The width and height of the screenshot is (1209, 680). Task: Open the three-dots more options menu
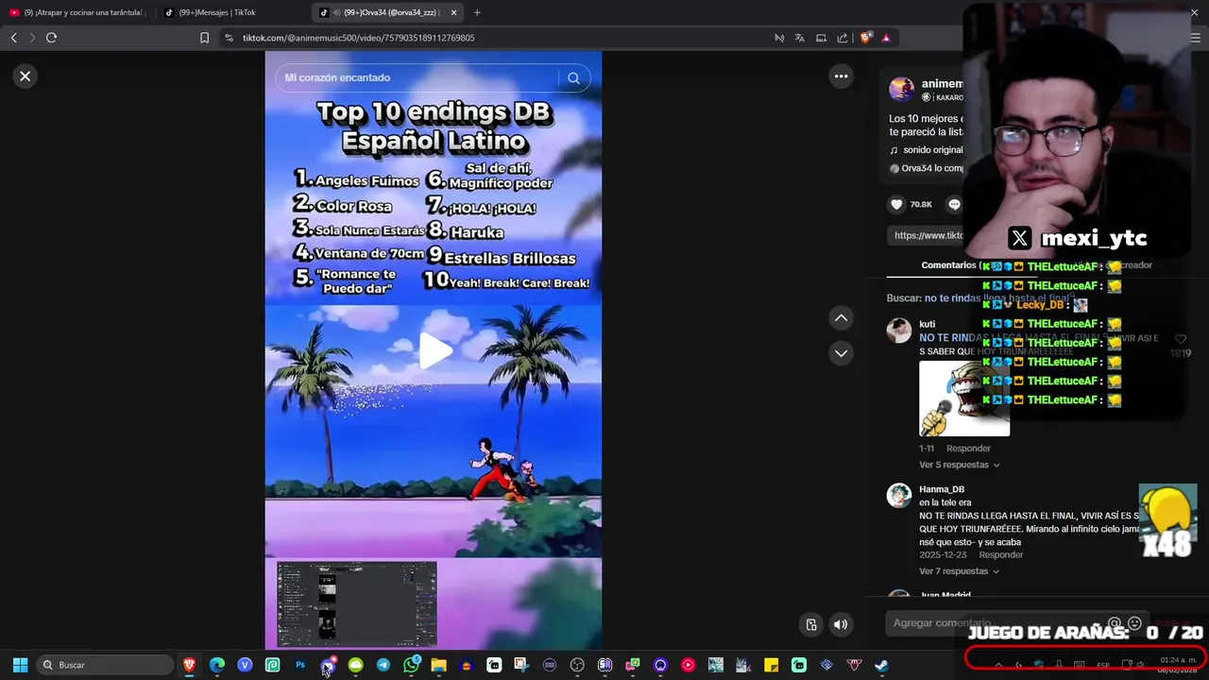tap(841, 76)
